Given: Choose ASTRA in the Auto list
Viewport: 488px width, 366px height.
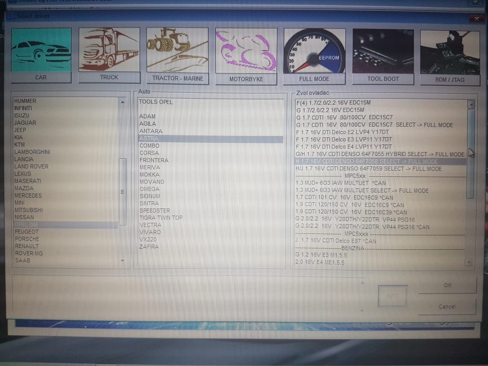Looking at the screenshot, I should coord(210,139).
